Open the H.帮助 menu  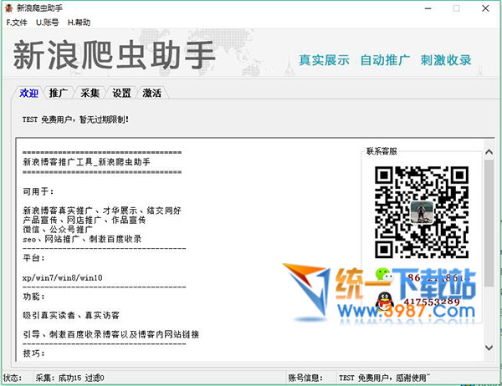[79, 23]
